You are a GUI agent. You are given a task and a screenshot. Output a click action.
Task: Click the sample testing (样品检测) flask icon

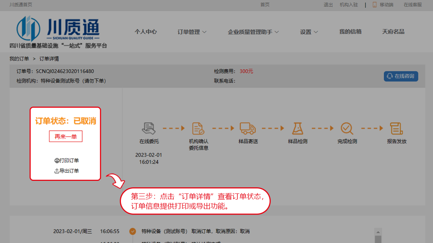click(x=297, y=128)
